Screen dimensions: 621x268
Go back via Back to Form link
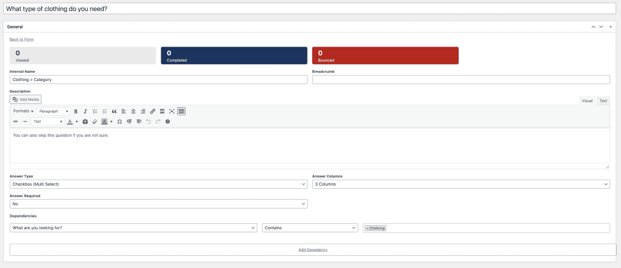point(21,39)
